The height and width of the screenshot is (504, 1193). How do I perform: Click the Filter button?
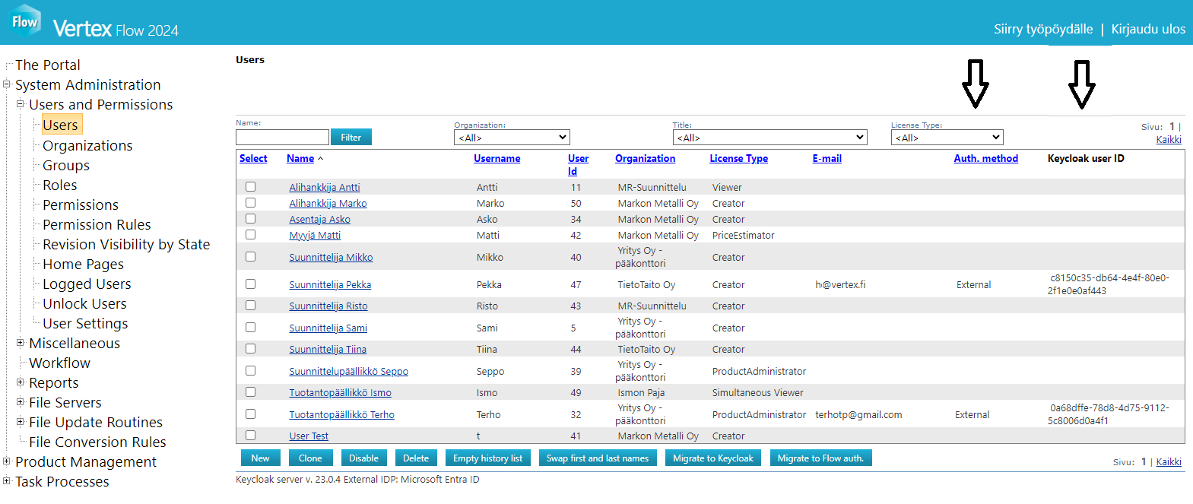[x=351, y=138]
